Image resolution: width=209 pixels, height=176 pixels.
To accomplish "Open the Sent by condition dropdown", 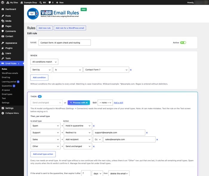I will point(41,70).
